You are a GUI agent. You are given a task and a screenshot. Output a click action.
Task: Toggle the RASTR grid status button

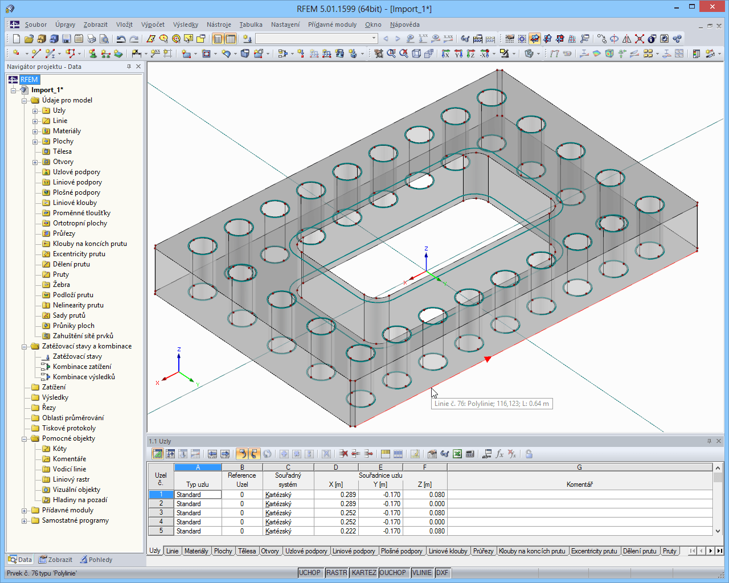point(337,573)
